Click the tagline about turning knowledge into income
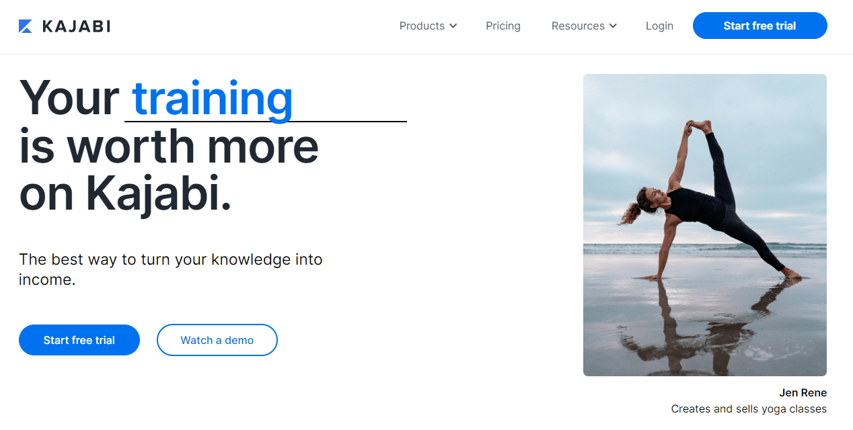Screen dimensions: 853x430 tap(171, 269)
